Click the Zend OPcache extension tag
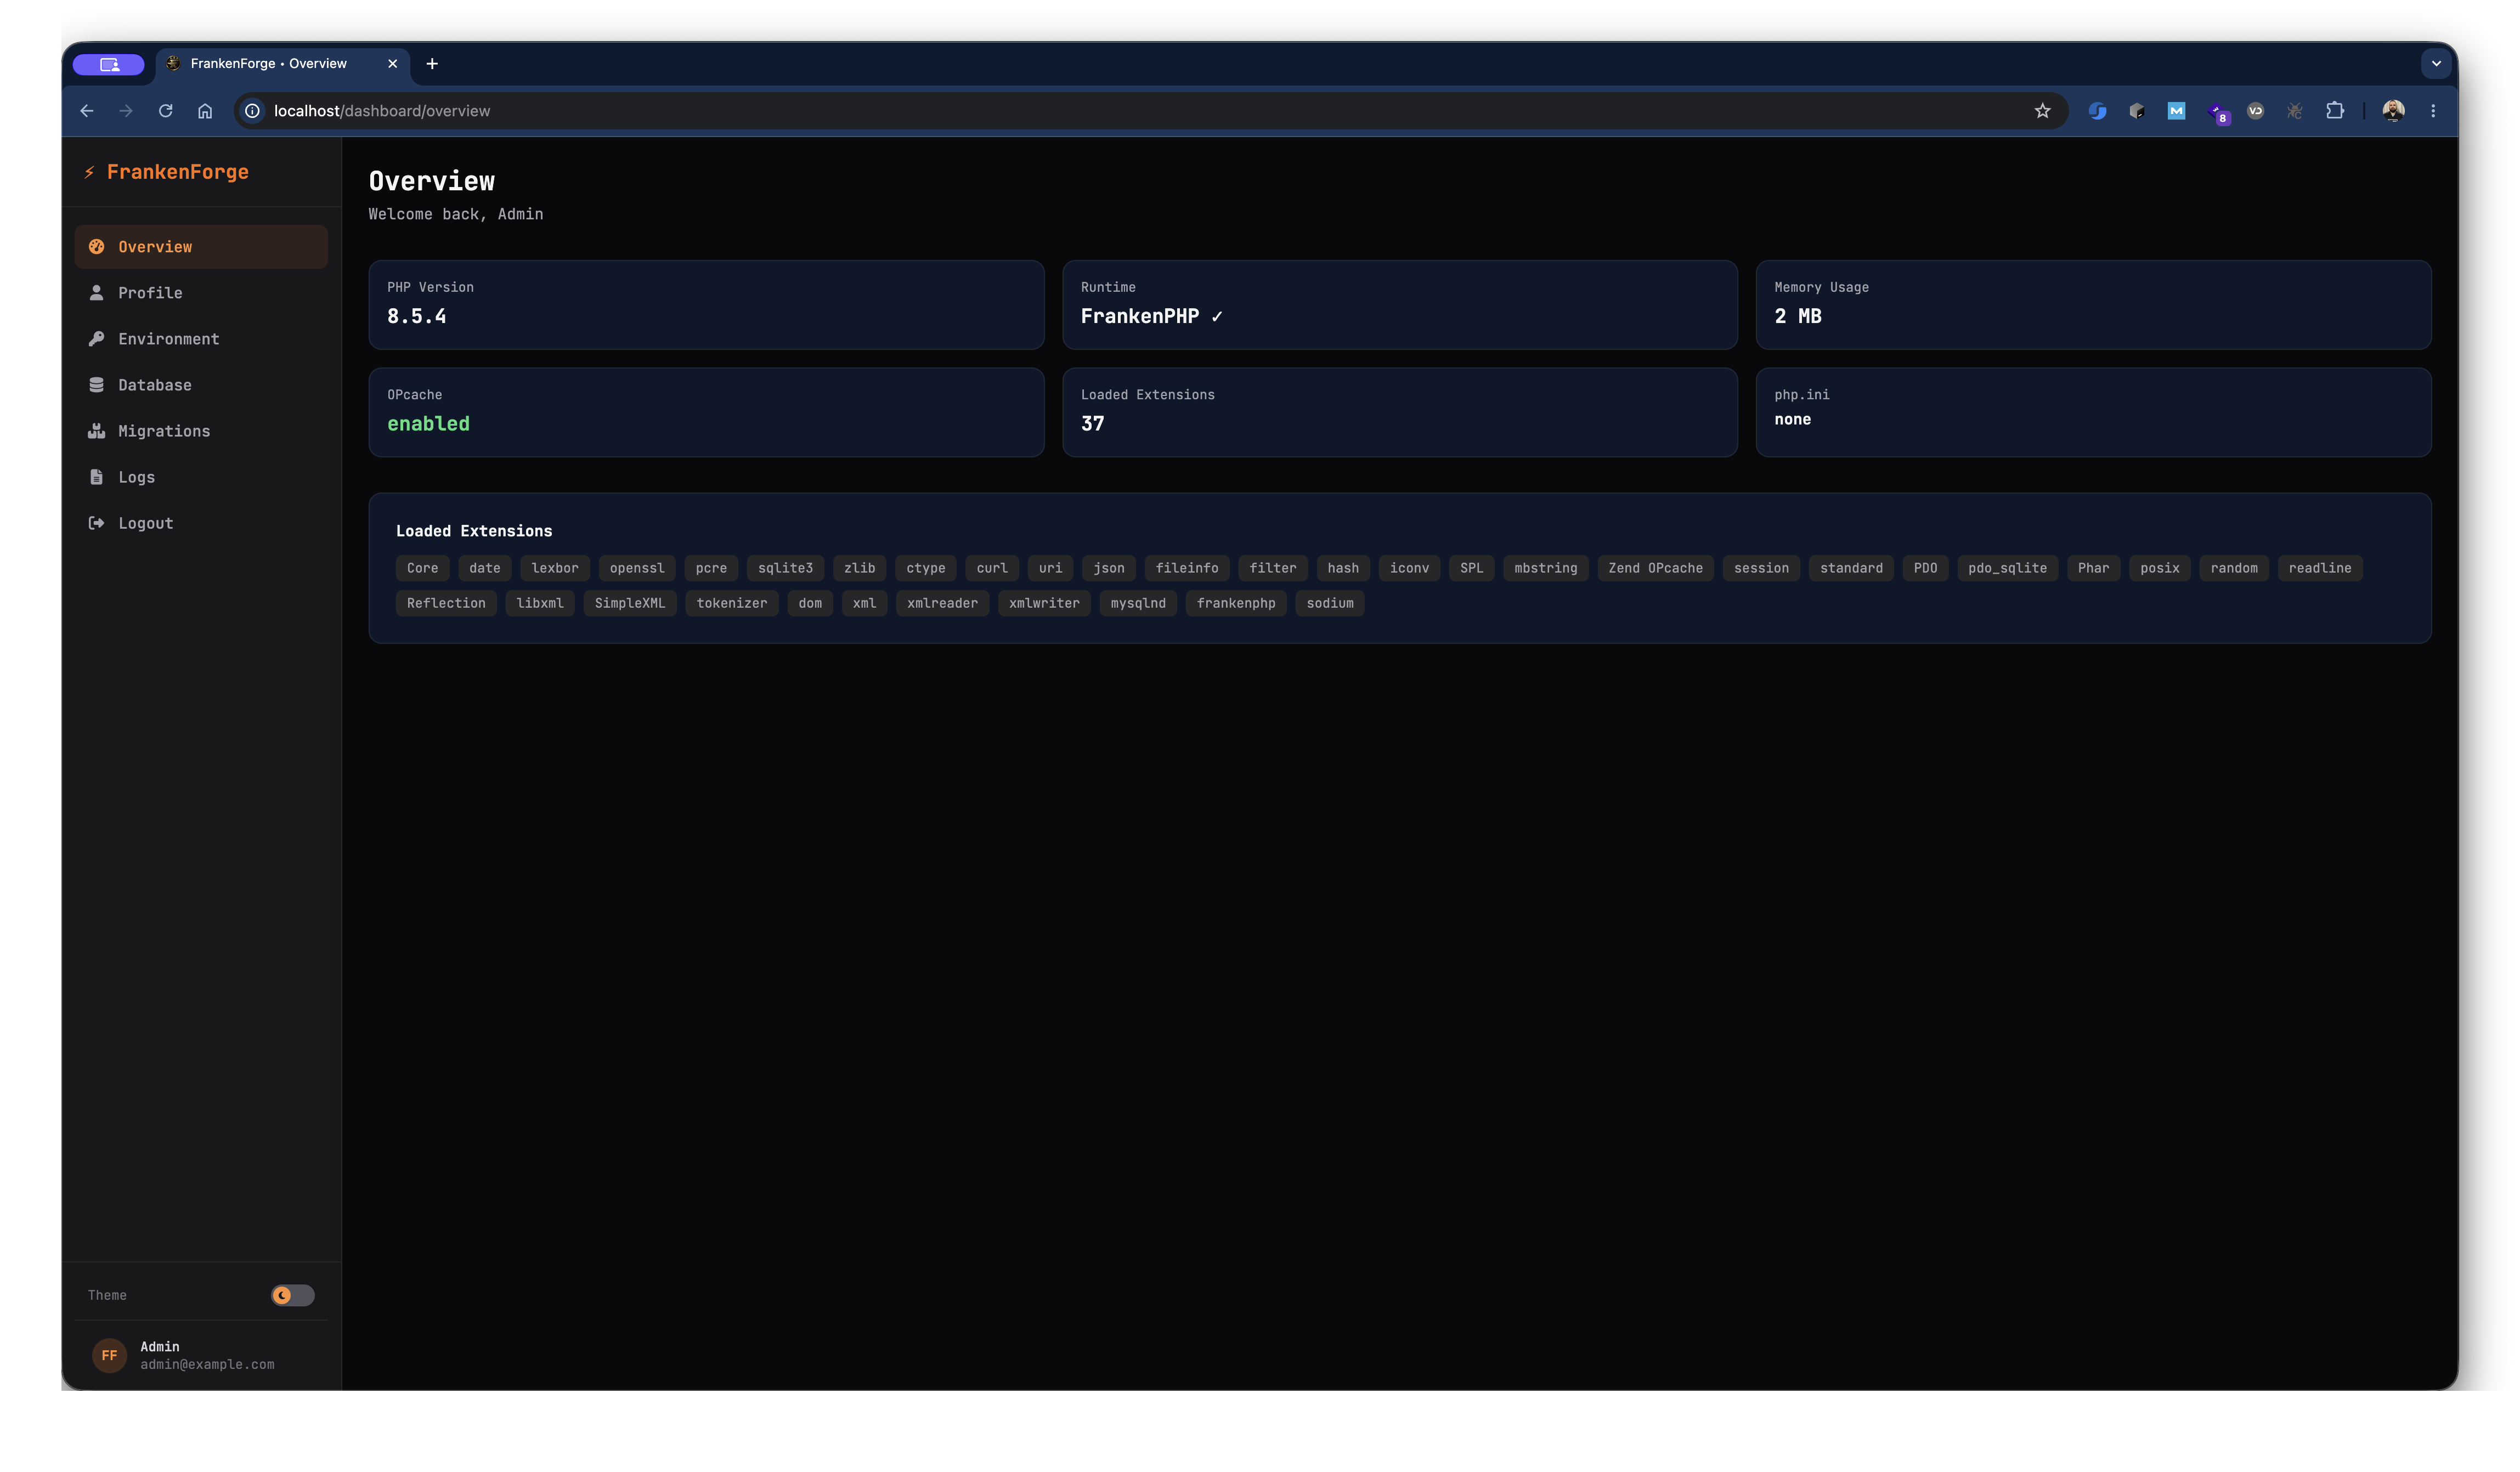Screen dimensions: 2520x1472 pyautogui.click(x=1656, y=568)
